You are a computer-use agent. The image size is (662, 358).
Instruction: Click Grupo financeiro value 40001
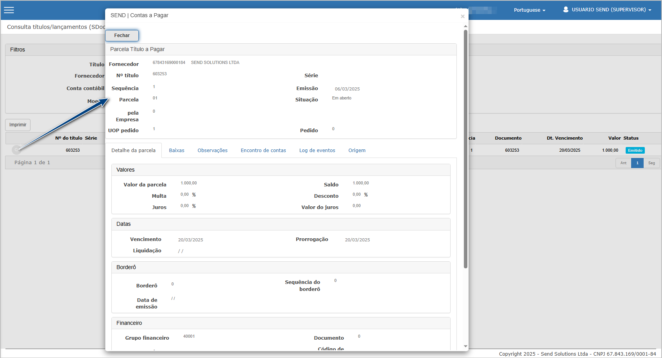tap(189, 337)
